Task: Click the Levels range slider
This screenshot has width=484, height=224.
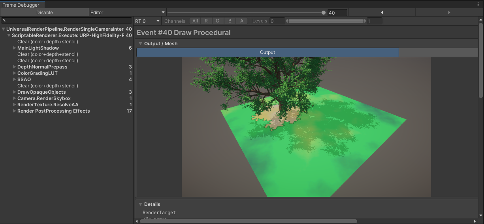Action: click(326, 21)
